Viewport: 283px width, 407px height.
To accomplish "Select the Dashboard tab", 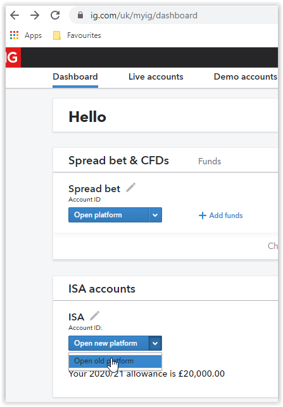I will click(x=75, y=77).
